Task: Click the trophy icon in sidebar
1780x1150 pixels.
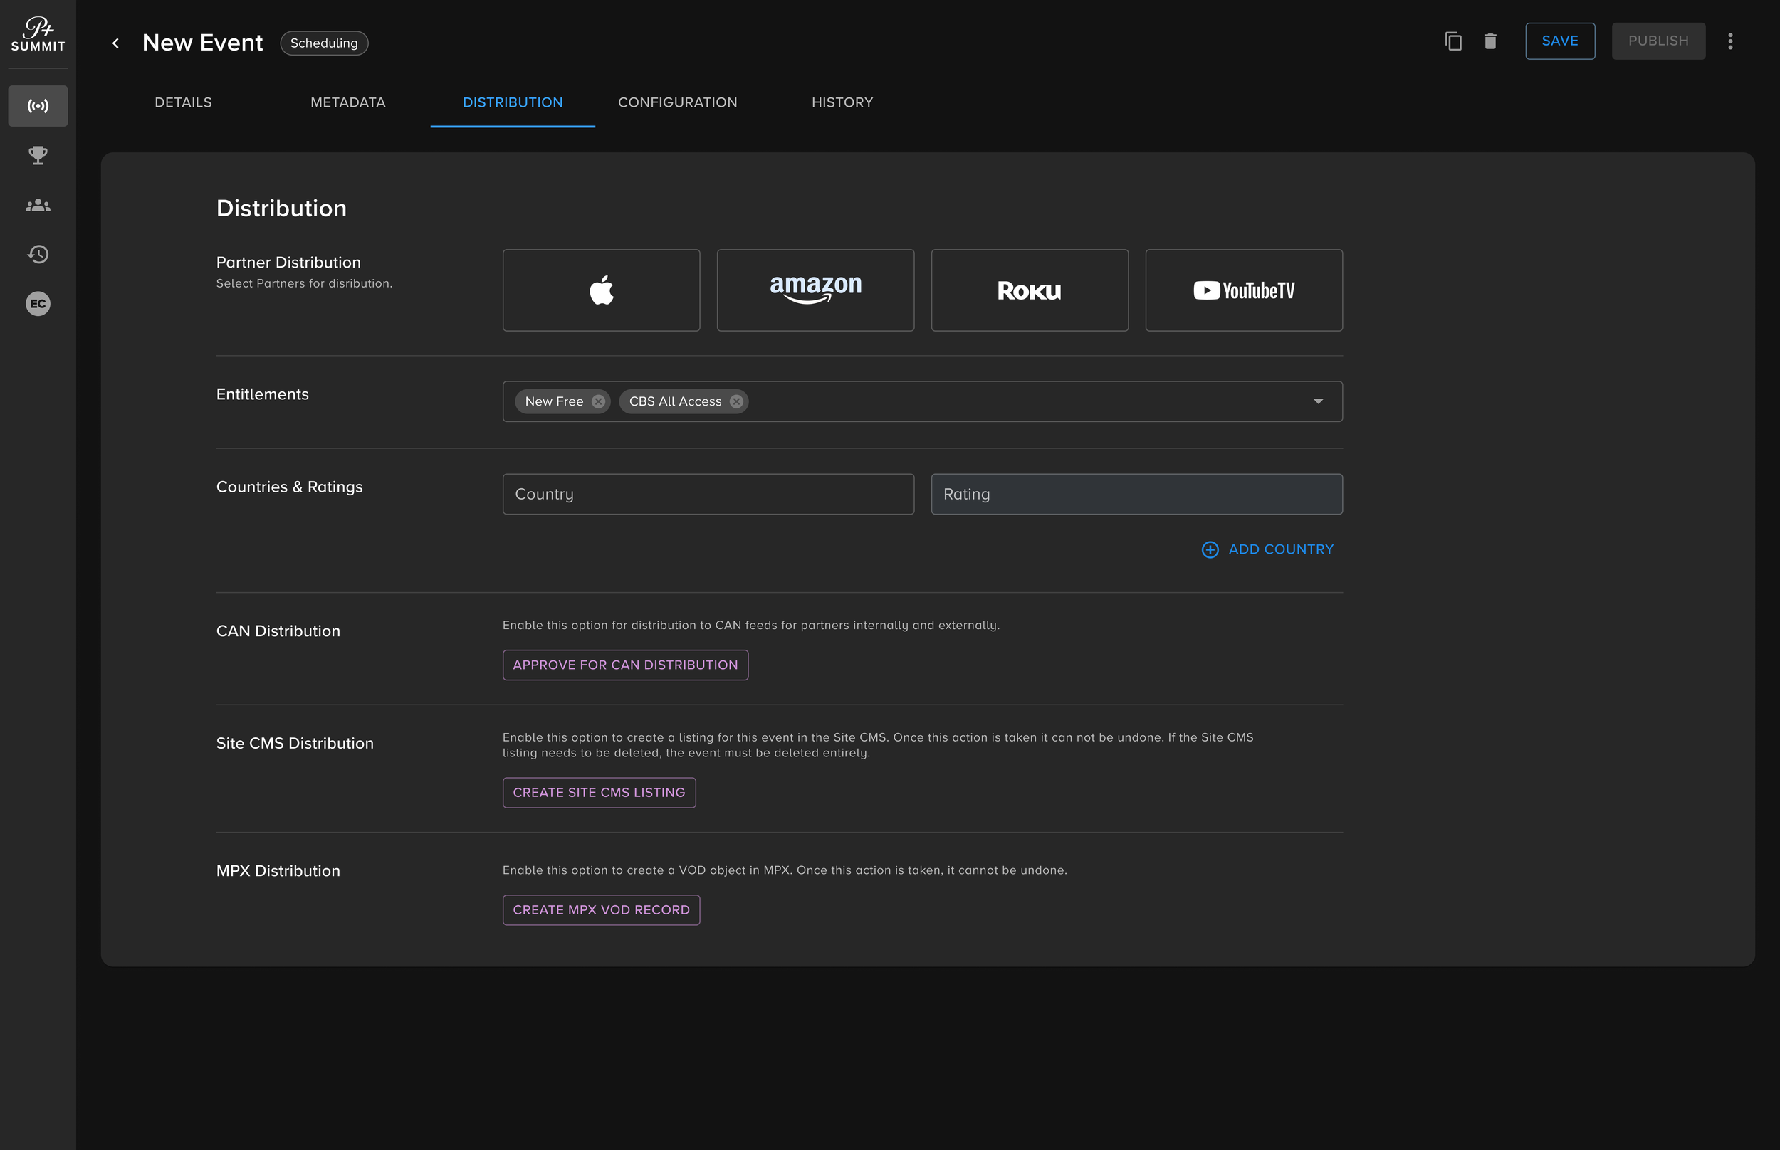Action: tap(38, 155)
